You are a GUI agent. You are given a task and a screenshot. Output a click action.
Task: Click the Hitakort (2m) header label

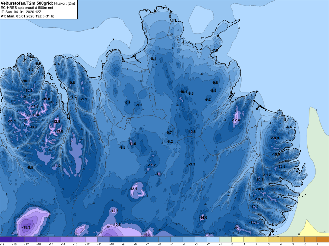[64, 3]
